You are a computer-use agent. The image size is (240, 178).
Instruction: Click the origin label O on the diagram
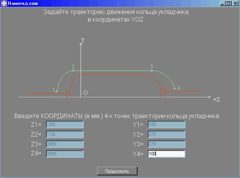[x=86, y=93]
